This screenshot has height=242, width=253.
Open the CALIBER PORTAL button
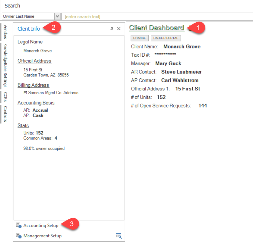[166, 38]
